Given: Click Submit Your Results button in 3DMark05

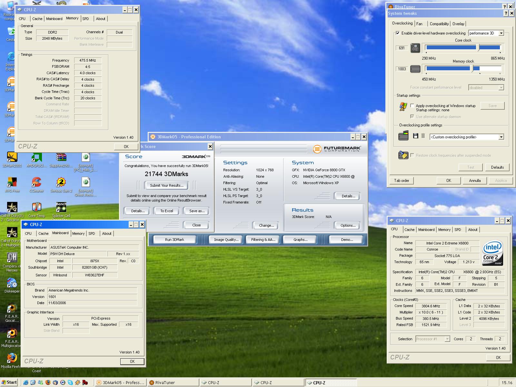Looking at the screenshot, I should tap(166, 185).
